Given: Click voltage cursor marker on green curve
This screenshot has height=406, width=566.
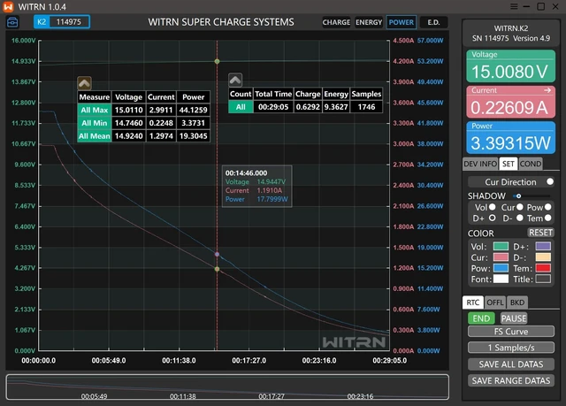Looking at the screenshot, I should (x=217, y=61).
